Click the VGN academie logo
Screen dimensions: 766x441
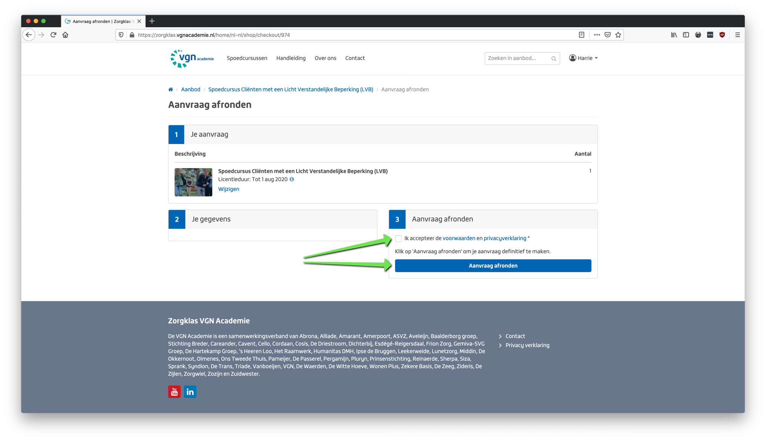192,58
